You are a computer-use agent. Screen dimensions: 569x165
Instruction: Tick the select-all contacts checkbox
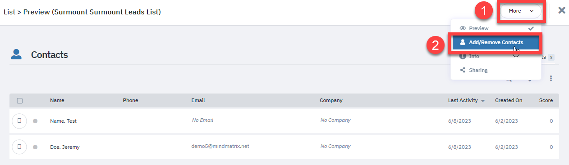coord(20,101)
